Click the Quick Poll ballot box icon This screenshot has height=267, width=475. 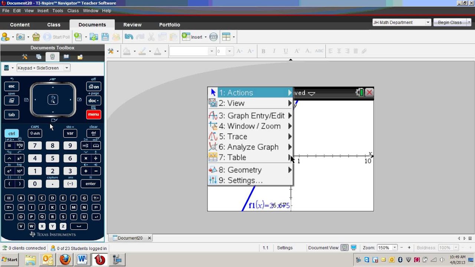(x=36, y=37)
